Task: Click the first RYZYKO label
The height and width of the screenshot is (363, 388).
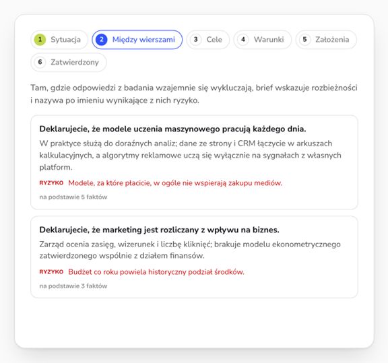Action: click(x=51, y=183)
